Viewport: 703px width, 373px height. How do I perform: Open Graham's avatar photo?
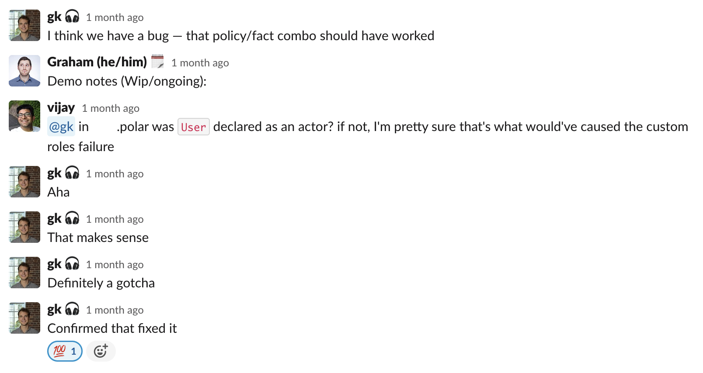point(24,71)
